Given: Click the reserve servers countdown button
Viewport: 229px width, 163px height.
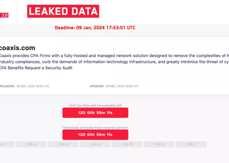Looking at the screenshot, I should tap(95, 135).
